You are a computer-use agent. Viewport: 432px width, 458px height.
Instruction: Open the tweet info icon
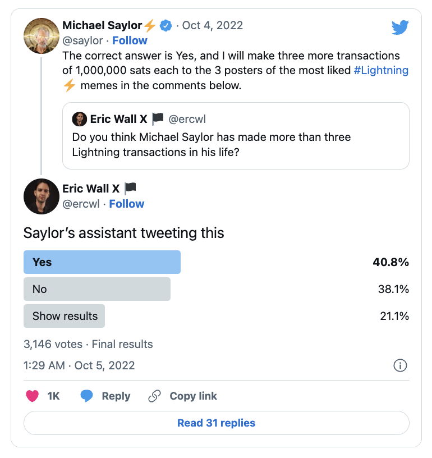pyautogui.click(x=400, y=365)
